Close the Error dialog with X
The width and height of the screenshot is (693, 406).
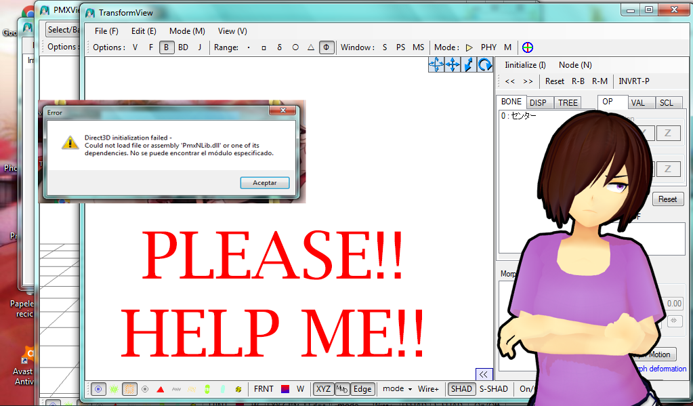tap(283, 110)
